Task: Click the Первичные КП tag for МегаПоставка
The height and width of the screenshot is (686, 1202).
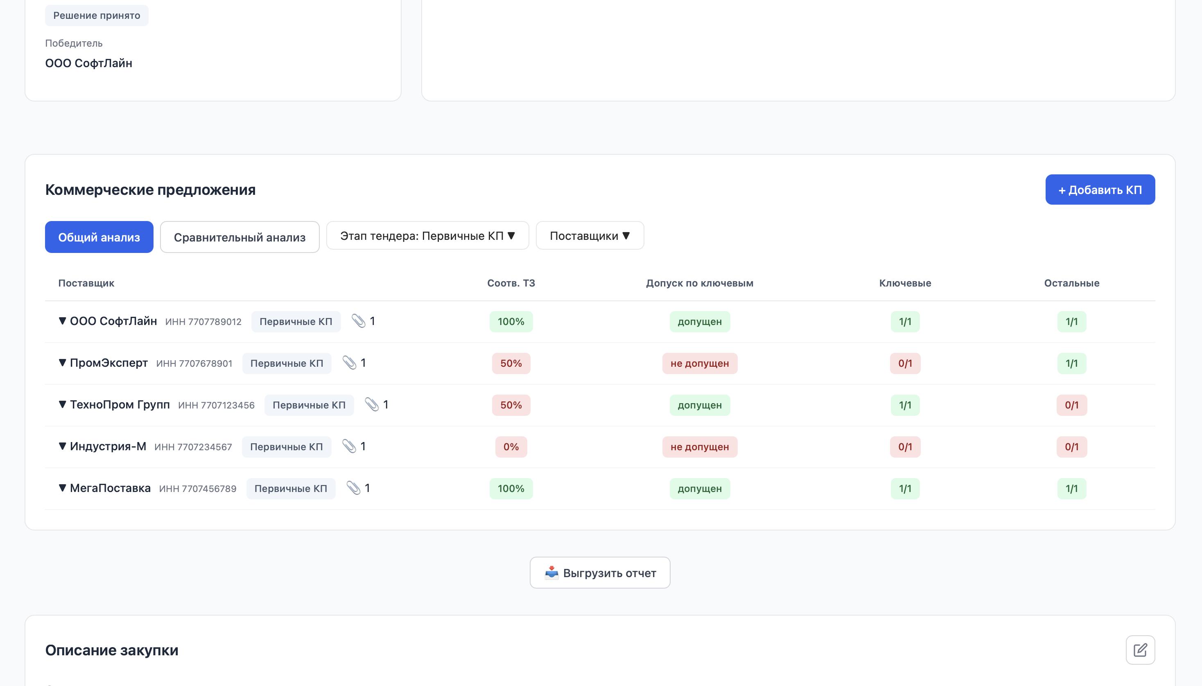Action: click(x=291, y=488)
